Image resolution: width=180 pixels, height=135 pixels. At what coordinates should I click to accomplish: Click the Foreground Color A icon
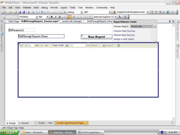pyautogui.click(x=65, y=17)
